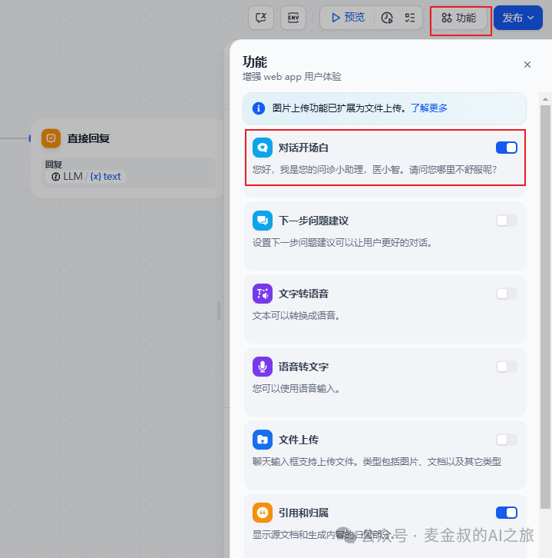
Task: Click the scrollbar up arrow in the panel
Action: pos(545,99)
